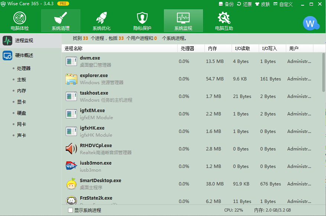Select the dwm.exe process name
The width and height of the screenshot is (326, 216).
[90, 58]
